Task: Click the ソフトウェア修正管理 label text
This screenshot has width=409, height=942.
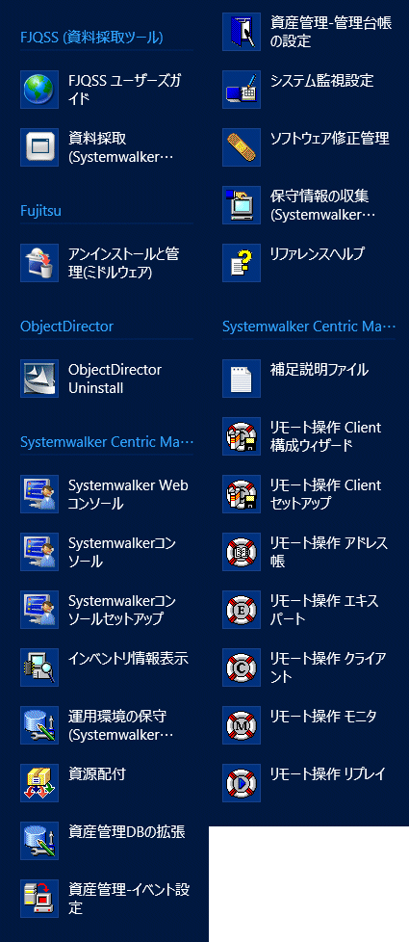Action: tap(330, 138)
